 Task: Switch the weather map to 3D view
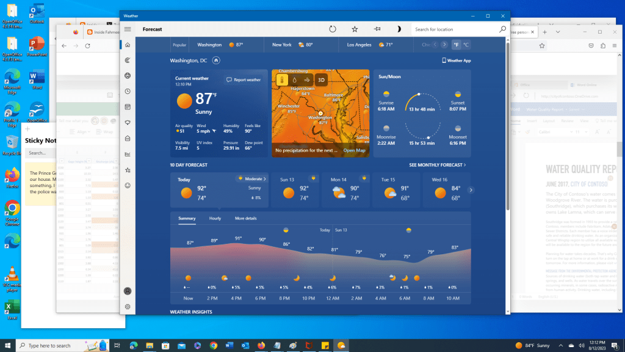[321, 80]
